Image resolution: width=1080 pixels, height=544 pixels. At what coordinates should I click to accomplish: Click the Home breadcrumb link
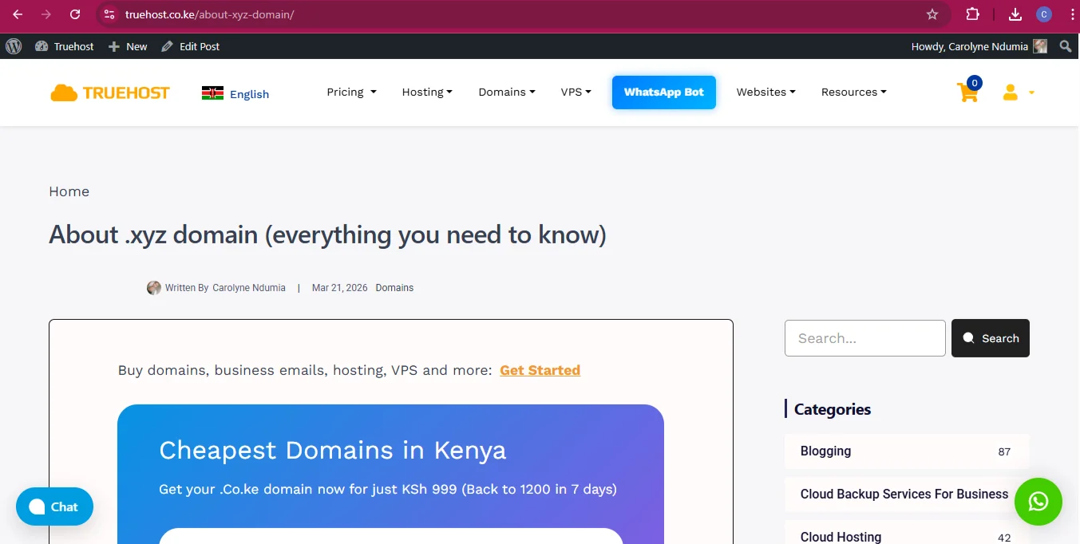69,191
